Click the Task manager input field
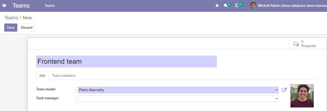This screenshot has width=327, height=111. (x=178, y=99)
